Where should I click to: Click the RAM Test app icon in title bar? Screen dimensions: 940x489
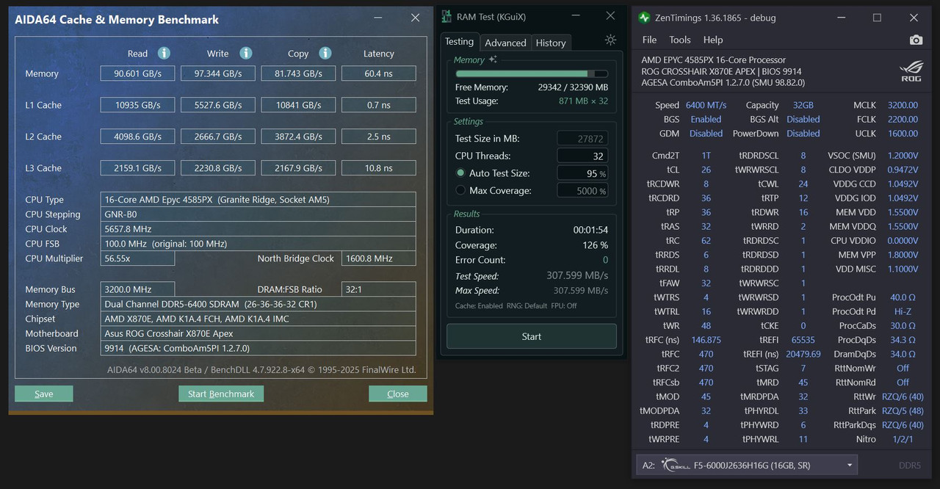coord(446,16)
